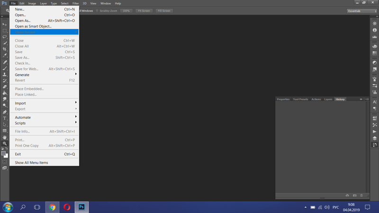Show hidden system tray icons
The width and height of the screenshot is (379, 213).
(x=306, y=207)
